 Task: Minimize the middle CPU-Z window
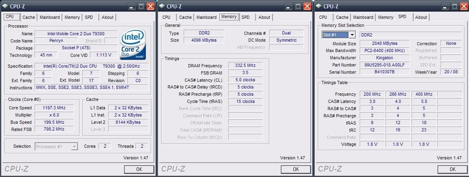(x=289, y=6)
